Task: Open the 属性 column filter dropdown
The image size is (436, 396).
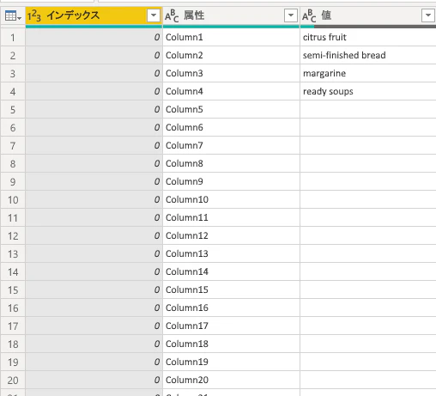Action: (x=291, y=15)
